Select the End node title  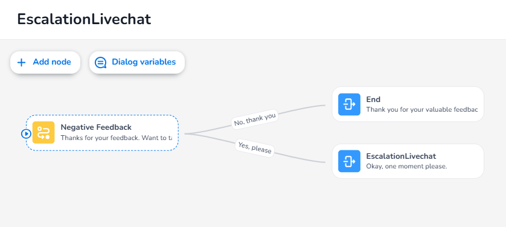(373, 99)
